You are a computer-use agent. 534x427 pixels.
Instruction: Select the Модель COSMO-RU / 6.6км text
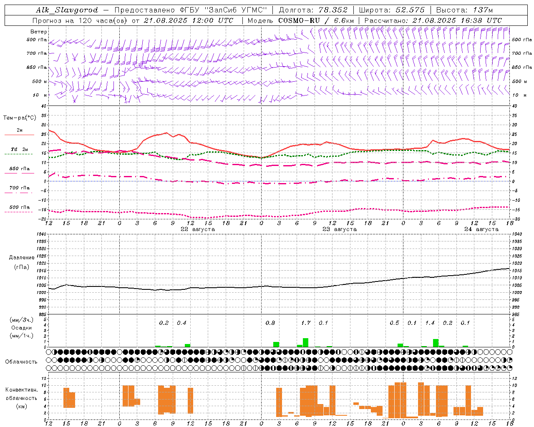tap(301, 20)
